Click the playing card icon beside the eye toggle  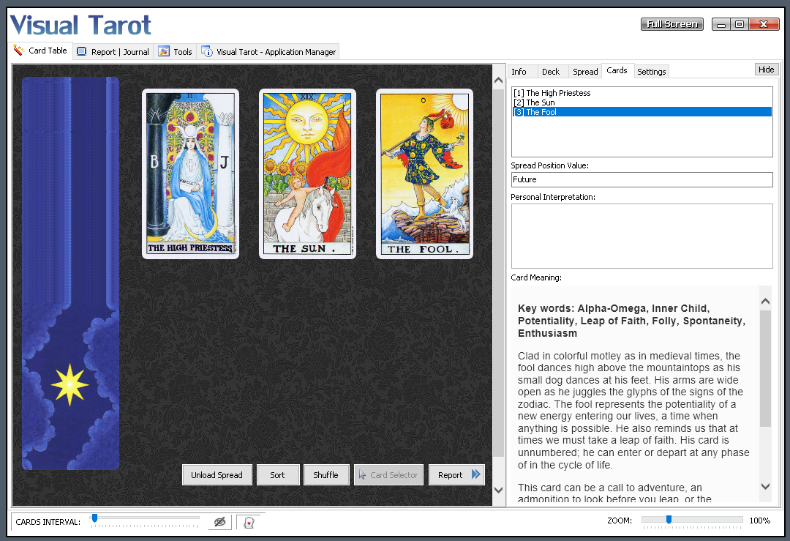[x=249, y=523]
